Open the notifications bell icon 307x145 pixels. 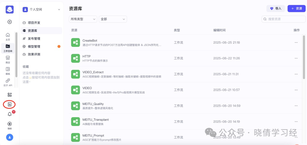coord(10,114)
